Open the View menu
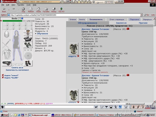Screen dimensions: 156x117 [x=13, y=5]
